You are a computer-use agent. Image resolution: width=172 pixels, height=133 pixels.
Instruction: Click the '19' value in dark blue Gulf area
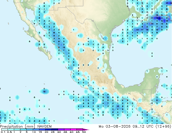point(157,18)
